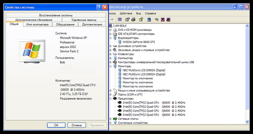
Task: Open the Вид menu in Device Manager
Action: coord(138,13)
